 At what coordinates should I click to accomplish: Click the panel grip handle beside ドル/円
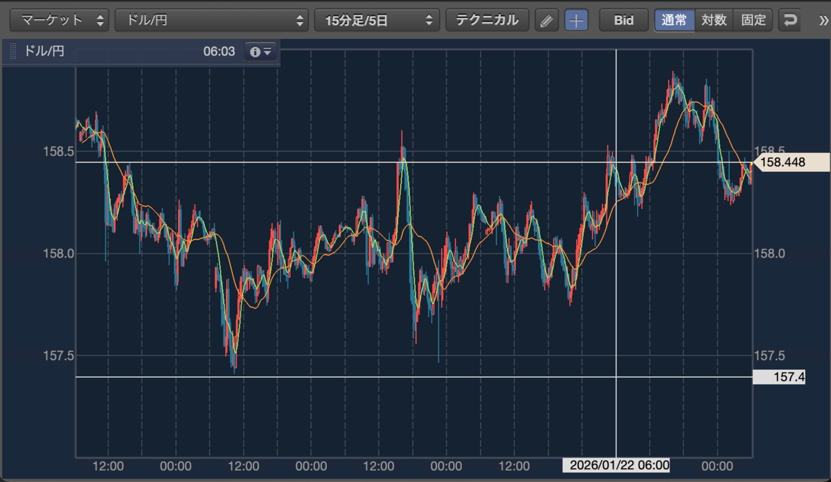[x=13, y=52]
